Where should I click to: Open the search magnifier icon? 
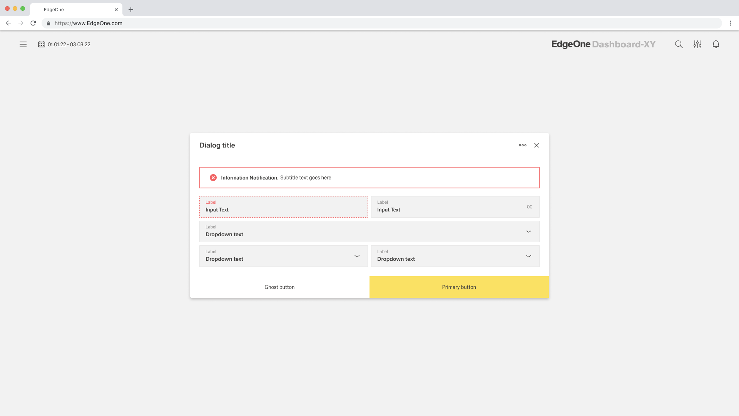click(679, 44)
